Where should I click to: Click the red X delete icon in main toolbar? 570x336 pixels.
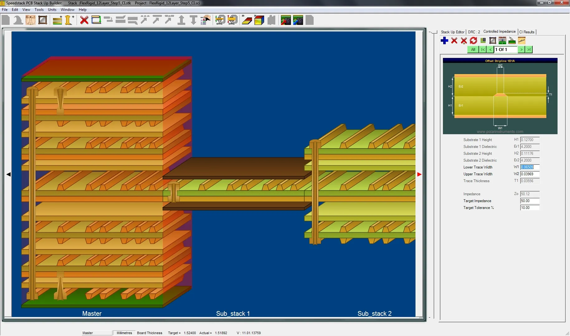pyautogui.click(x=84, y=20)
